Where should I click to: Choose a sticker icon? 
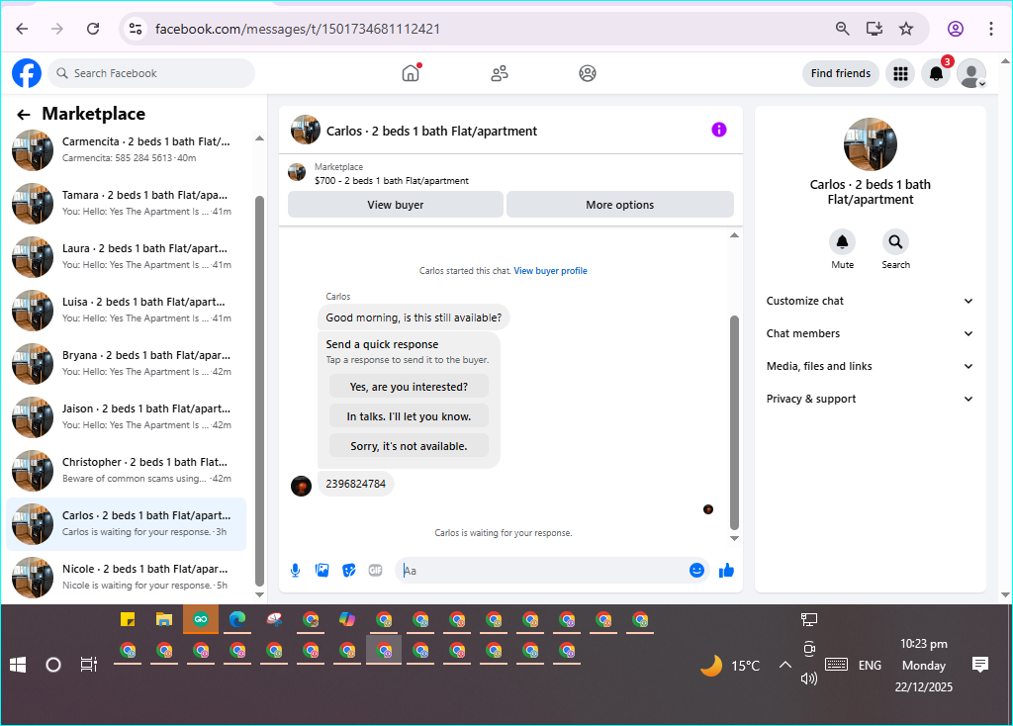[349, 571]
